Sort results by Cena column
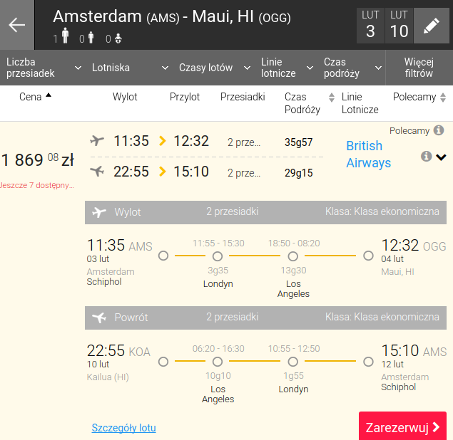The width and height of the screenshot is (453, 440). point(35,97)
